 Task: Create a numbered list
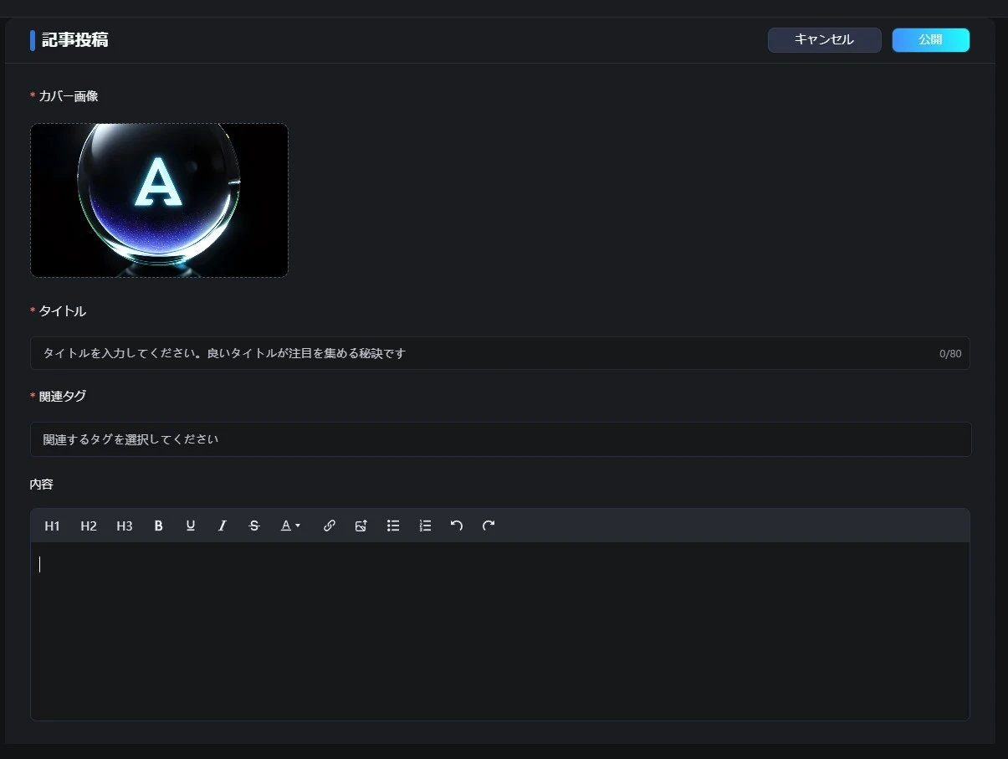click(425, 526)
